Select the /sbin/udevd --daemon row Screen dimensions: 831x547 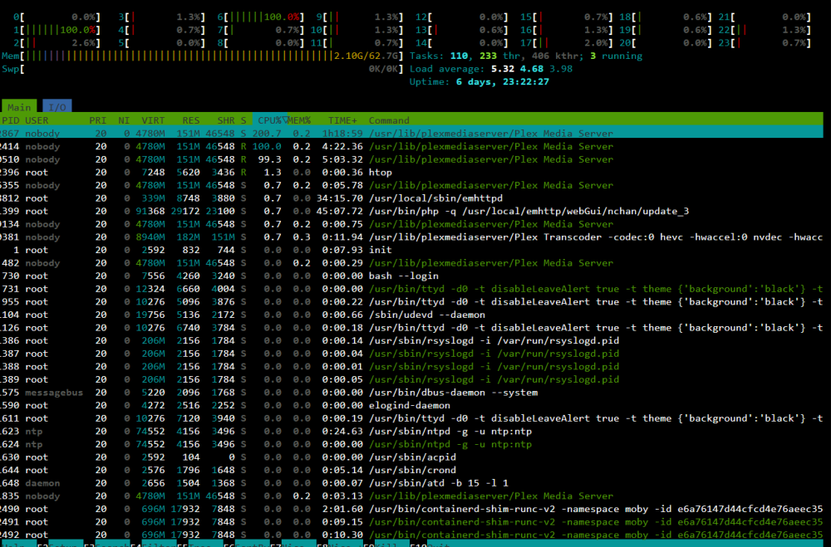(x=412, y=315)
